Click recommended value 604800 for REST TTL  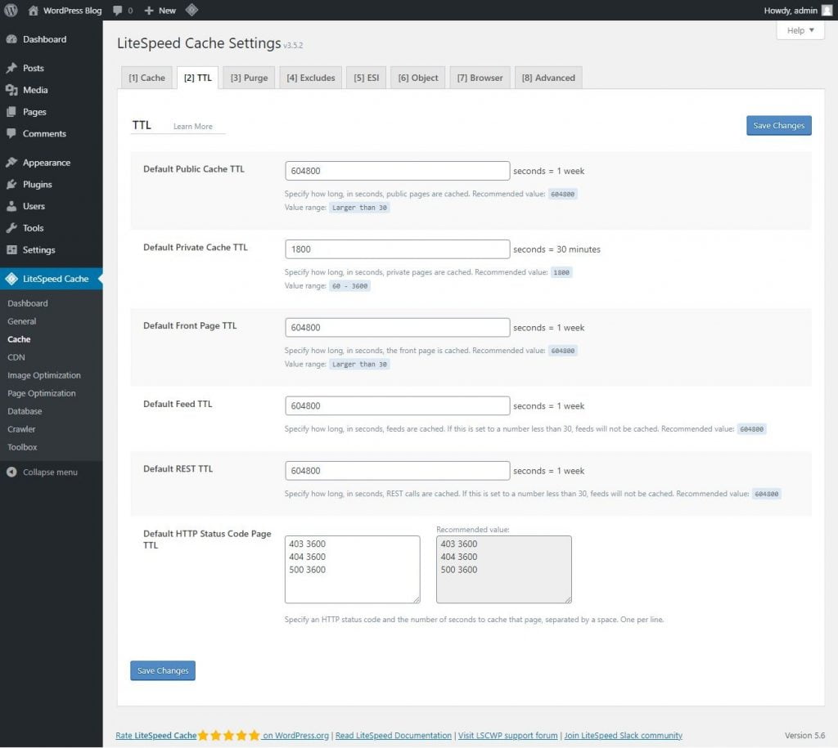(766, 494)
